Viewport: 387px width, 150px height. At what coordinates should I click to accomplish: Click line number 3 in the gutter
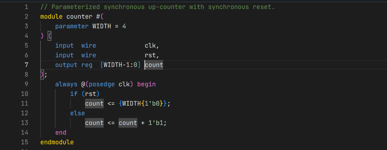tap(27, 26)
